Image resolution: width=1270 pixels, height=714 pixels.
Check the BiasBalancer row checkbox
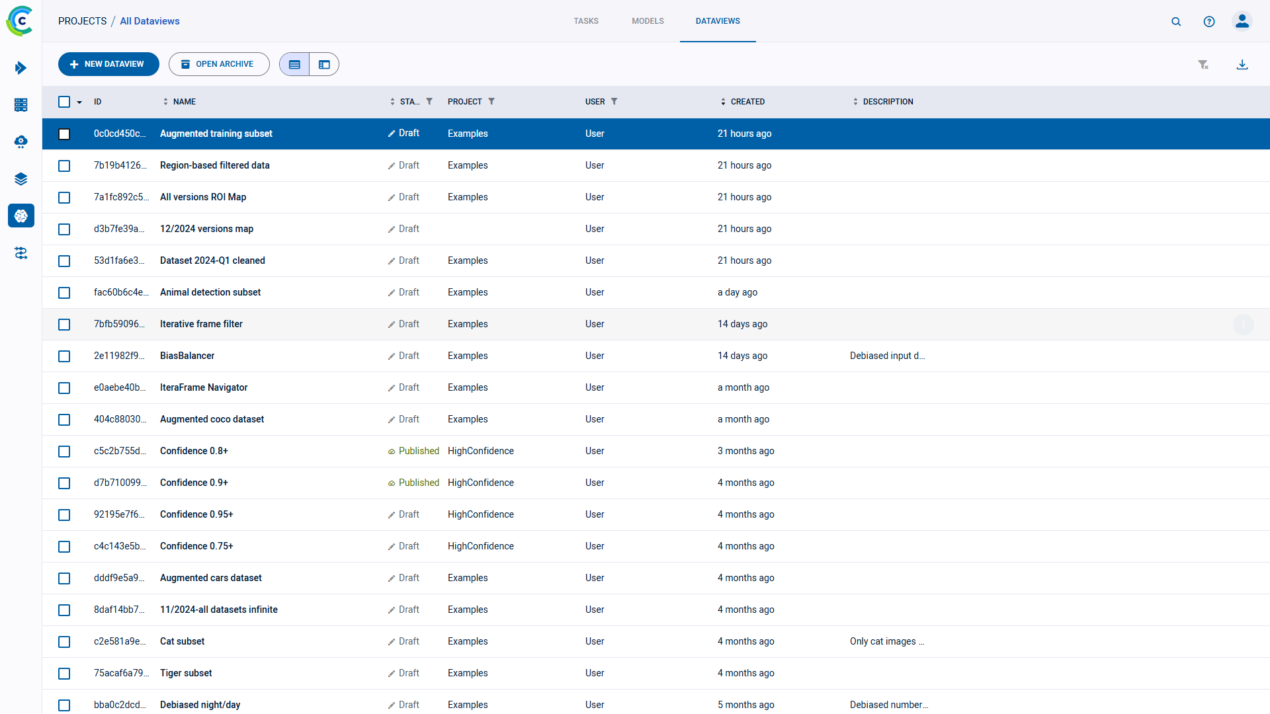[64, 356]
